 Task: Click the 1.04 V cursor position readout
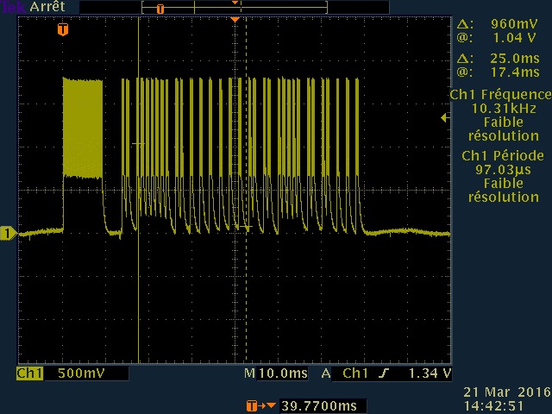click(514, 38)
